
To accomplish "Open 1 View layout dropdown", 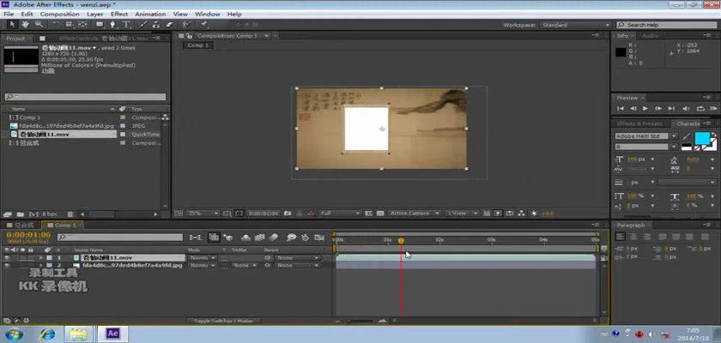I will [462, 214].
